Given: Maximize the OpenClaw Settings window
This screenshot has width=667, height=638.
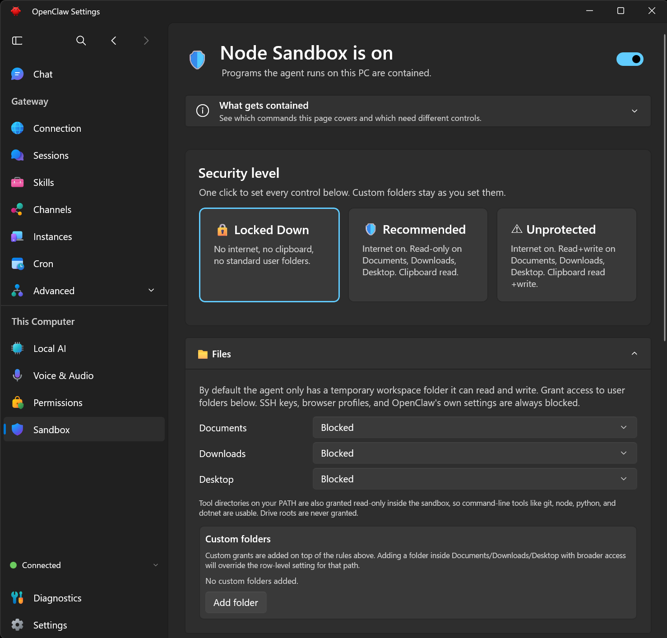Looking at the screenshot, I should pos(621,11).
